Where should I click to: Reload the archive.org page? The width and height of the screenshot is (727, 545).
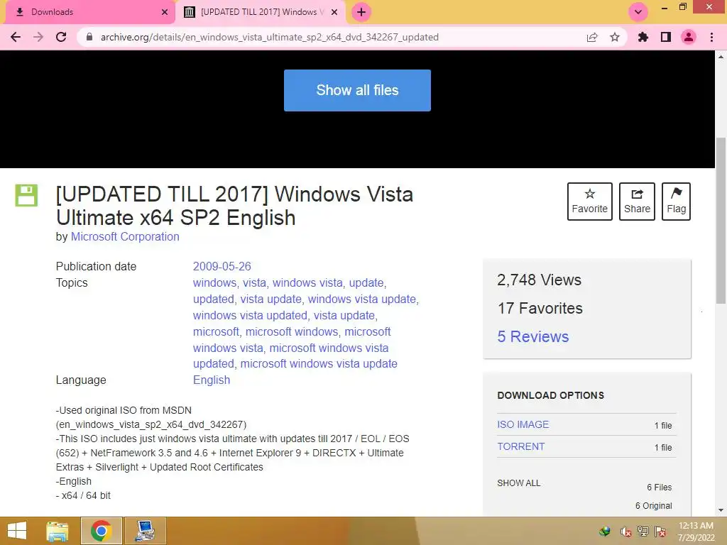61,37
